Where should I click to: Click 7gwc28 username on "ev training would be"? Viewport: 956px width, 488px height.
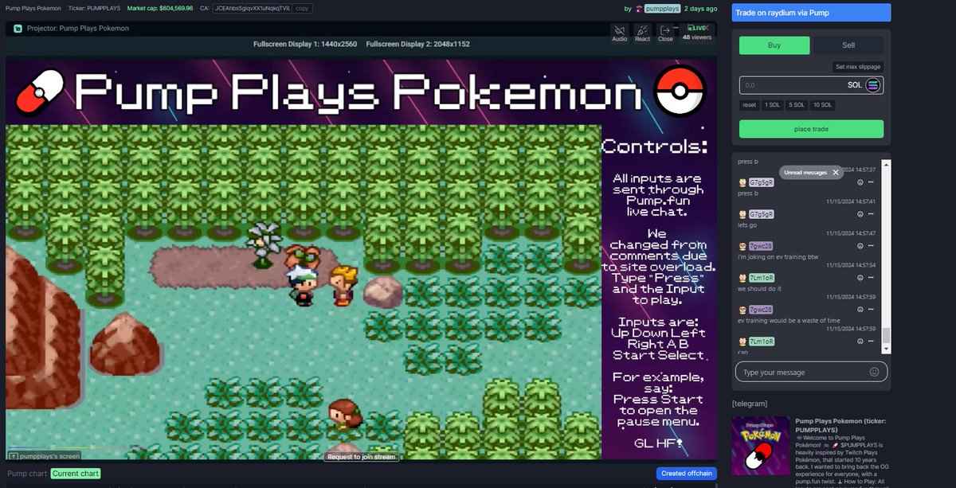761,309
